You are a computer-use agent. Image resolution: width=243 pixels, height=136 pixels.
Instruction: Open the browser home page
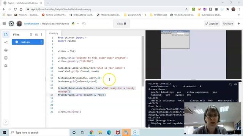pos(21,9)
